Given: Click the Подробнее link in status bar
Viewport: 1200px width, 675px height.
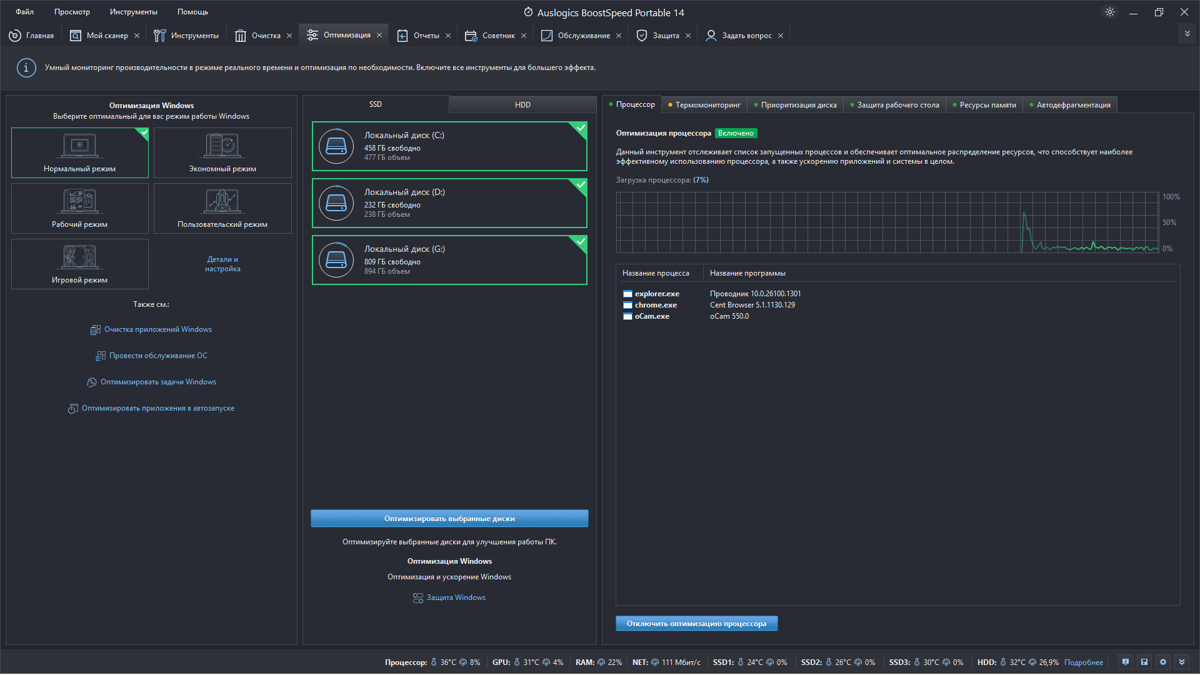Looking at the screenshot, I should tap(1083, 662).
